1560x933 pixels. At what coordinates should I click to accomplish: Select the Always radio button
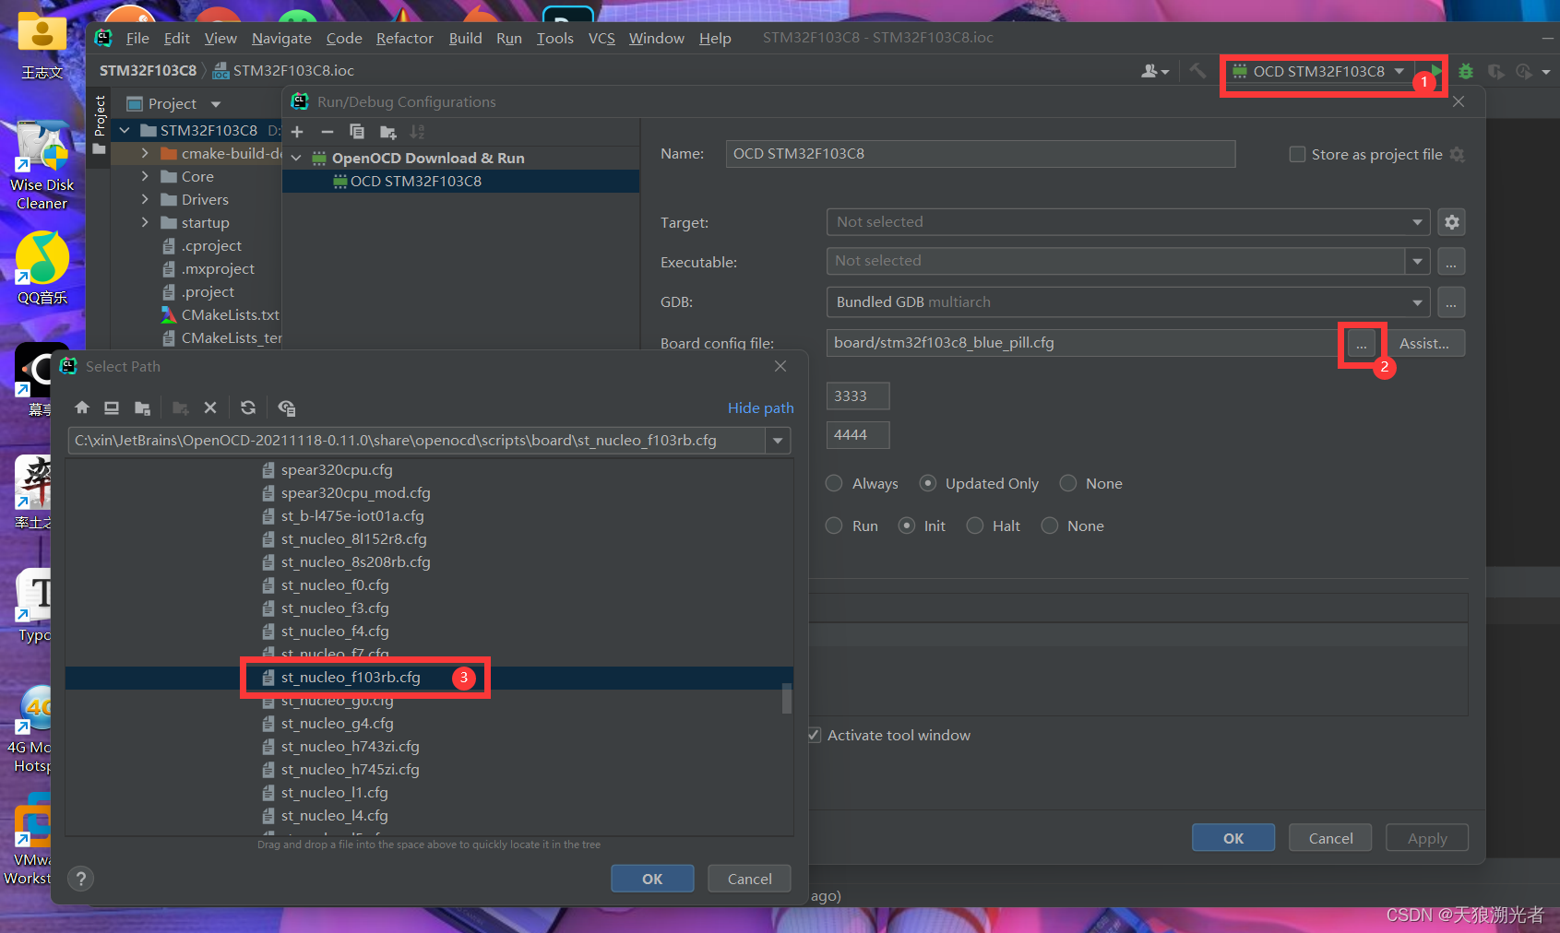pos(834,483)
